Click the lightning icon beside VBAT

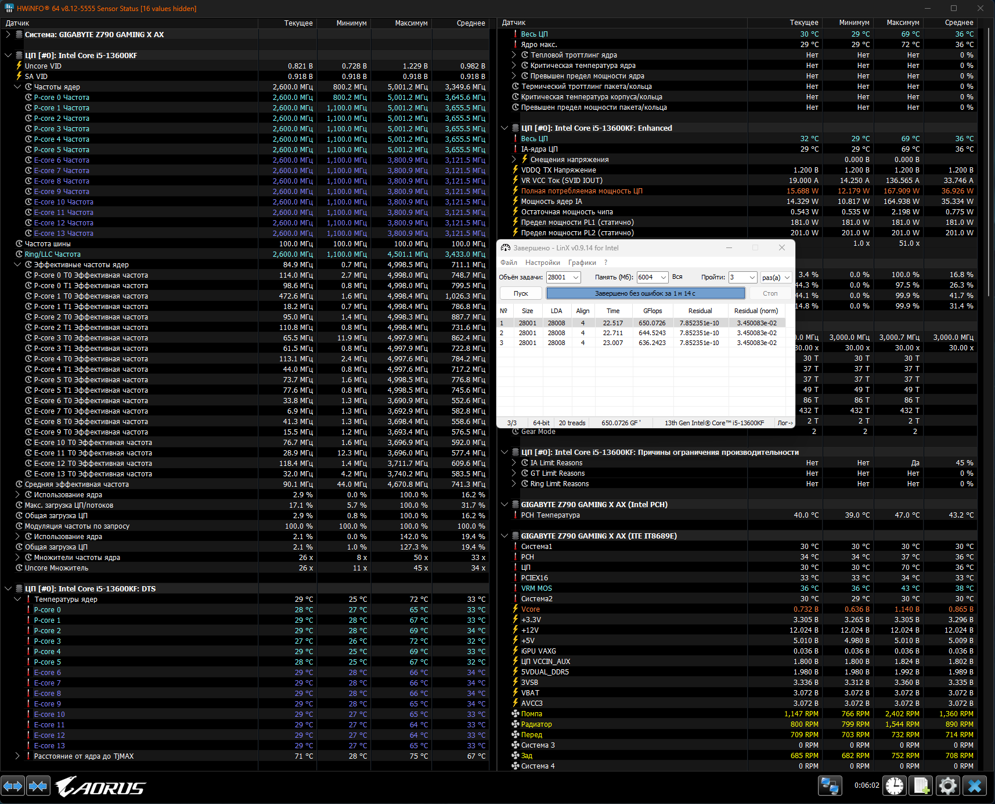coord(515,692)
